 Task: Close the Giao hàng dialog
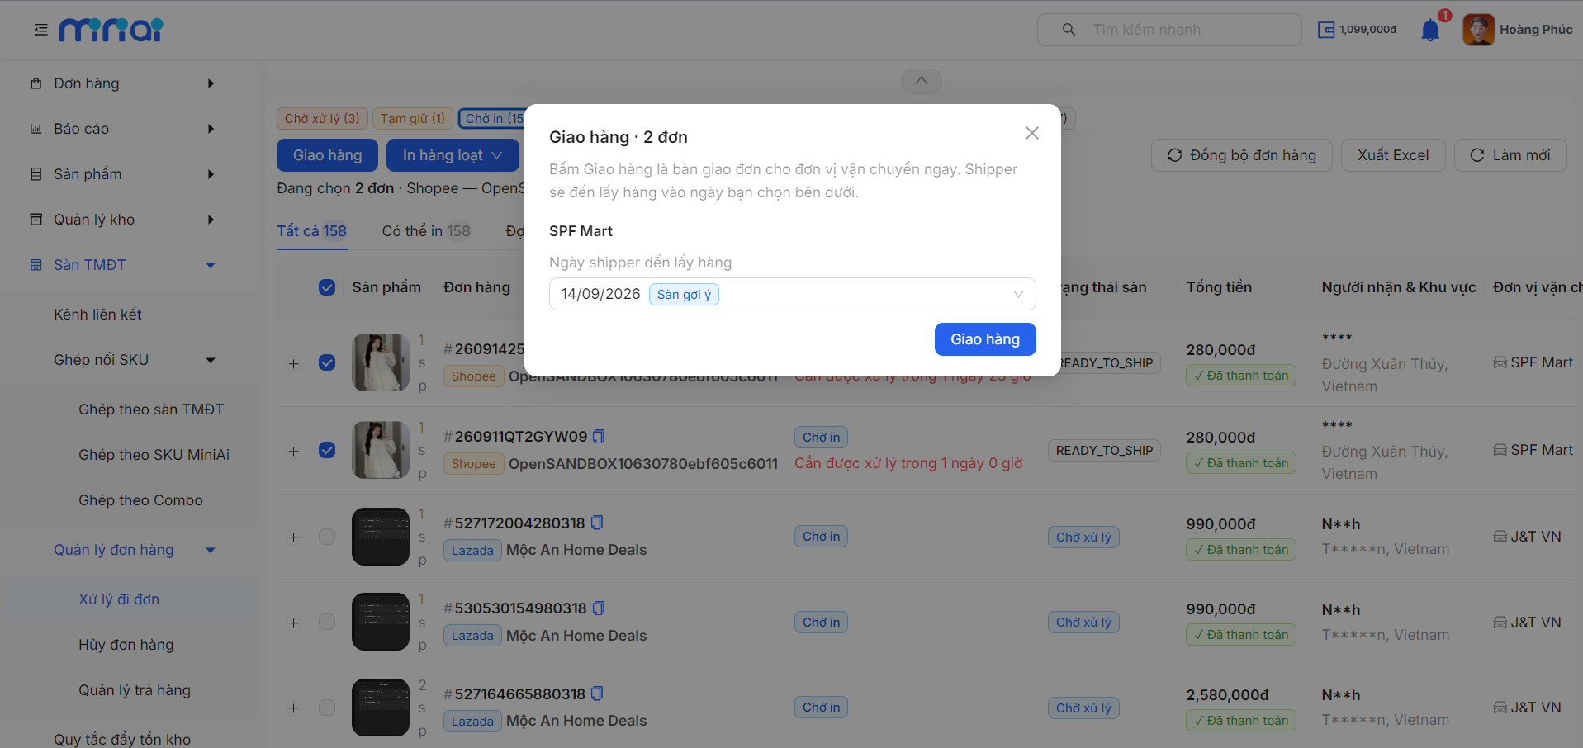point(1032,133)
